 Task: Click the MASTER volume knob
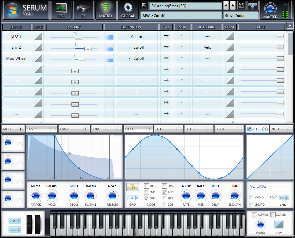[x=270, y=8]
